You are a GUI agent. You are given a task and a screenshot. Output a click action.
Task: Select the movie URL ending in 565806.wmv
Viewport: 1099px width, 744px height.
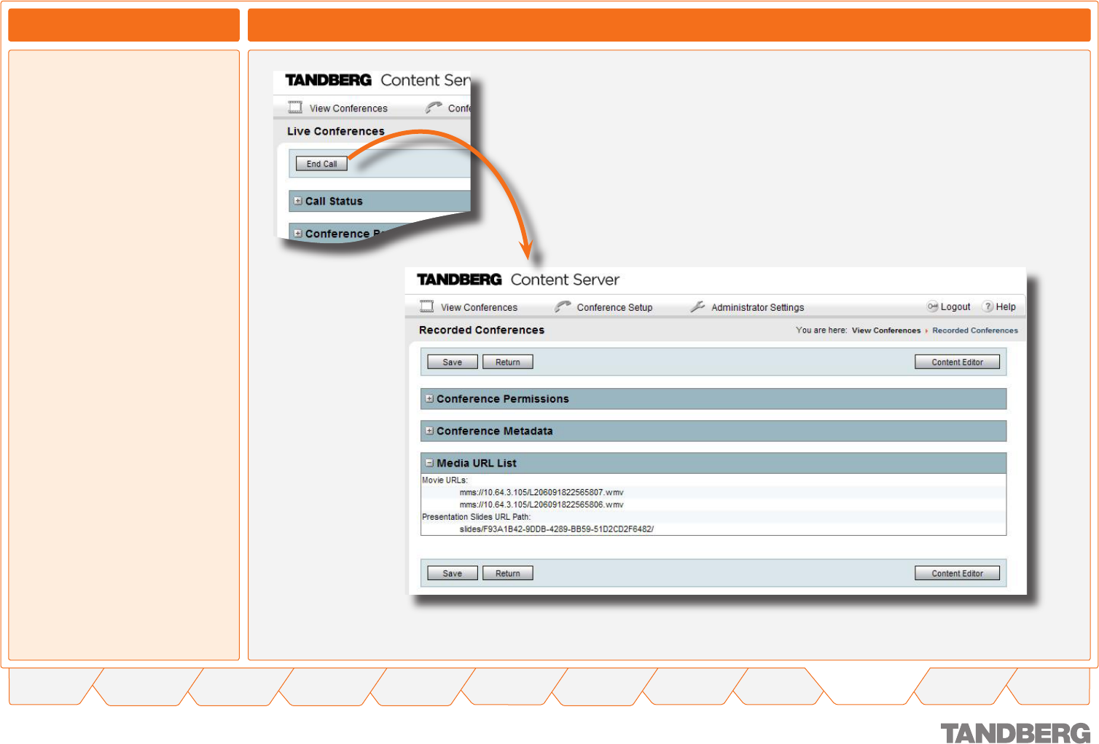(541, 504)
